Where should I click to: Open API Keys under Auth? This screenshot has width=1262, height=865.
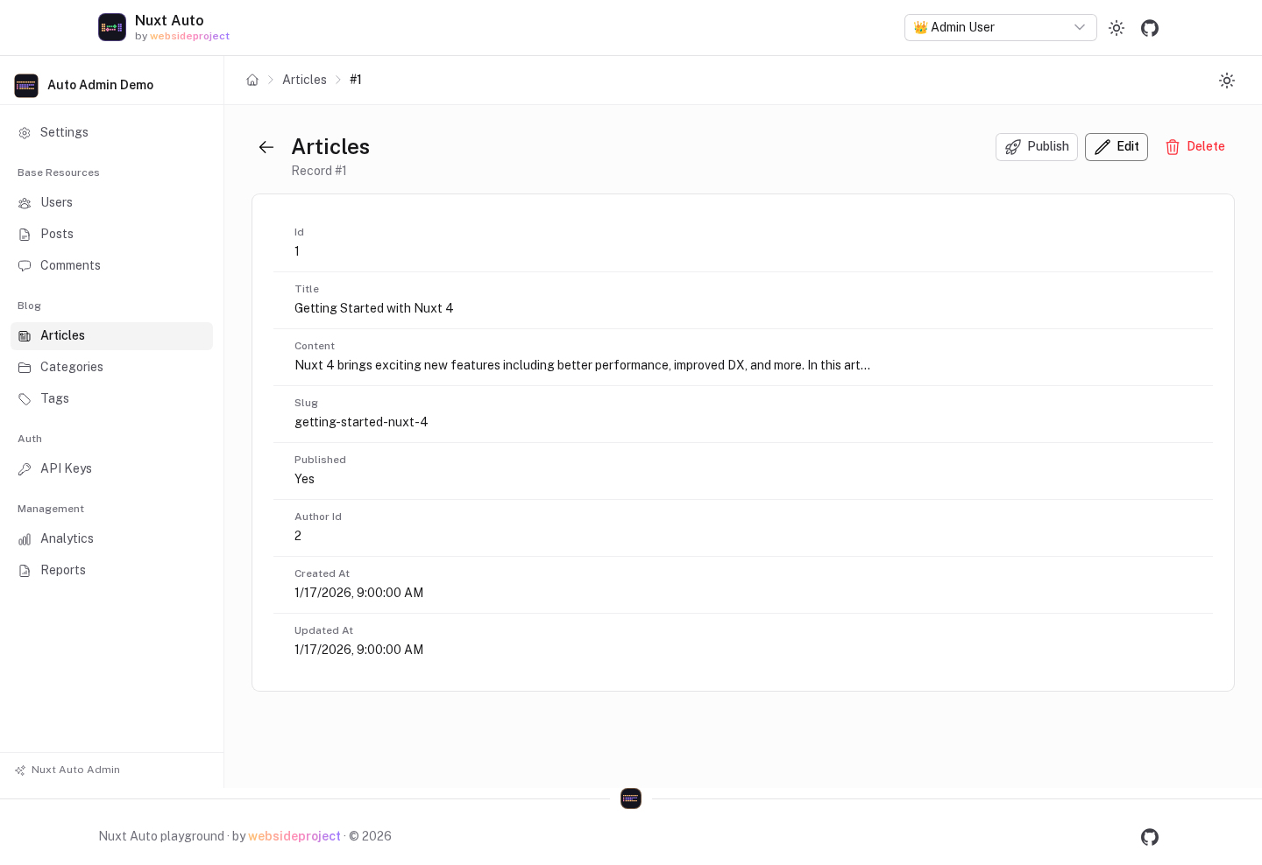click(x=112, y=469)
